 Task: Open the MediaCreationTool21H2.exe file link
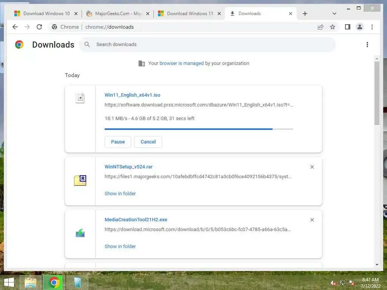click(136, 219)
